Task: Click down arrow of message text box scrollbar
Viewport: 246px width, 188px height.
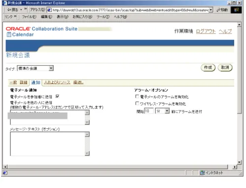Action: point(87,153)
